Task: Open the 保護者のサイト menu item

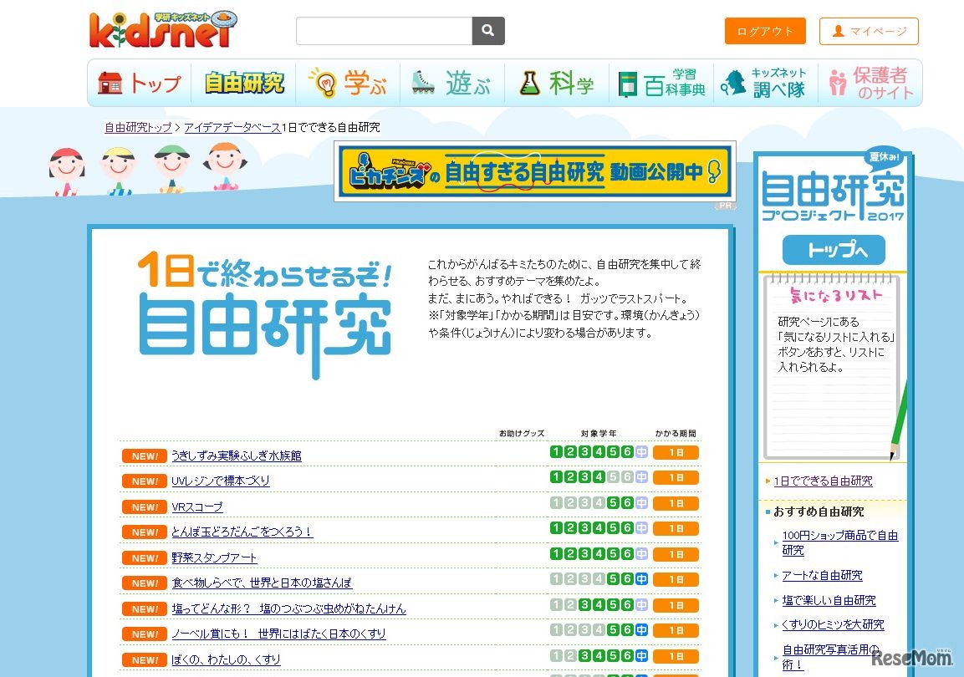Action: pyautogui.click(x=870, y=84)
